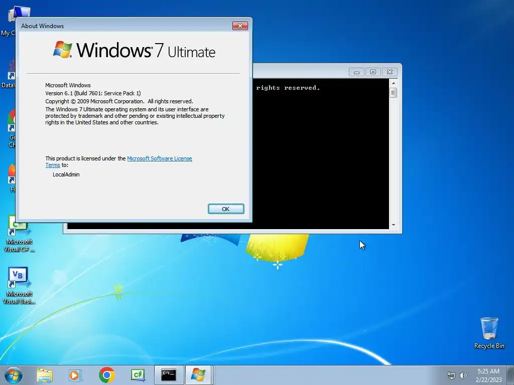Viewport: 514px width, 385px height.
Task: Click the 'rights reserved.' text in command prompt
Action: pyautogui.click(x=288, y=88)
